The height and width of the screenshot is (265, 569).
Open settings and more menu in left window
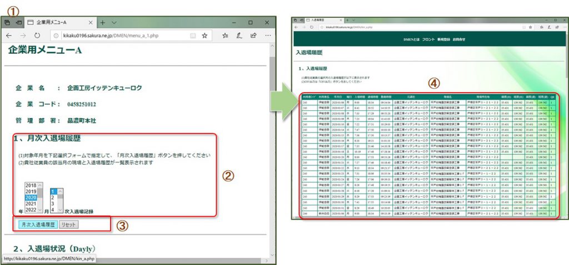268,35
